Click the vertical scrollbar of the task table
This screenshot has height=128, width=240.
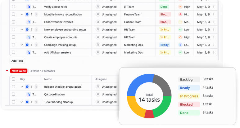pyautogui.click(x=218, y=30)
